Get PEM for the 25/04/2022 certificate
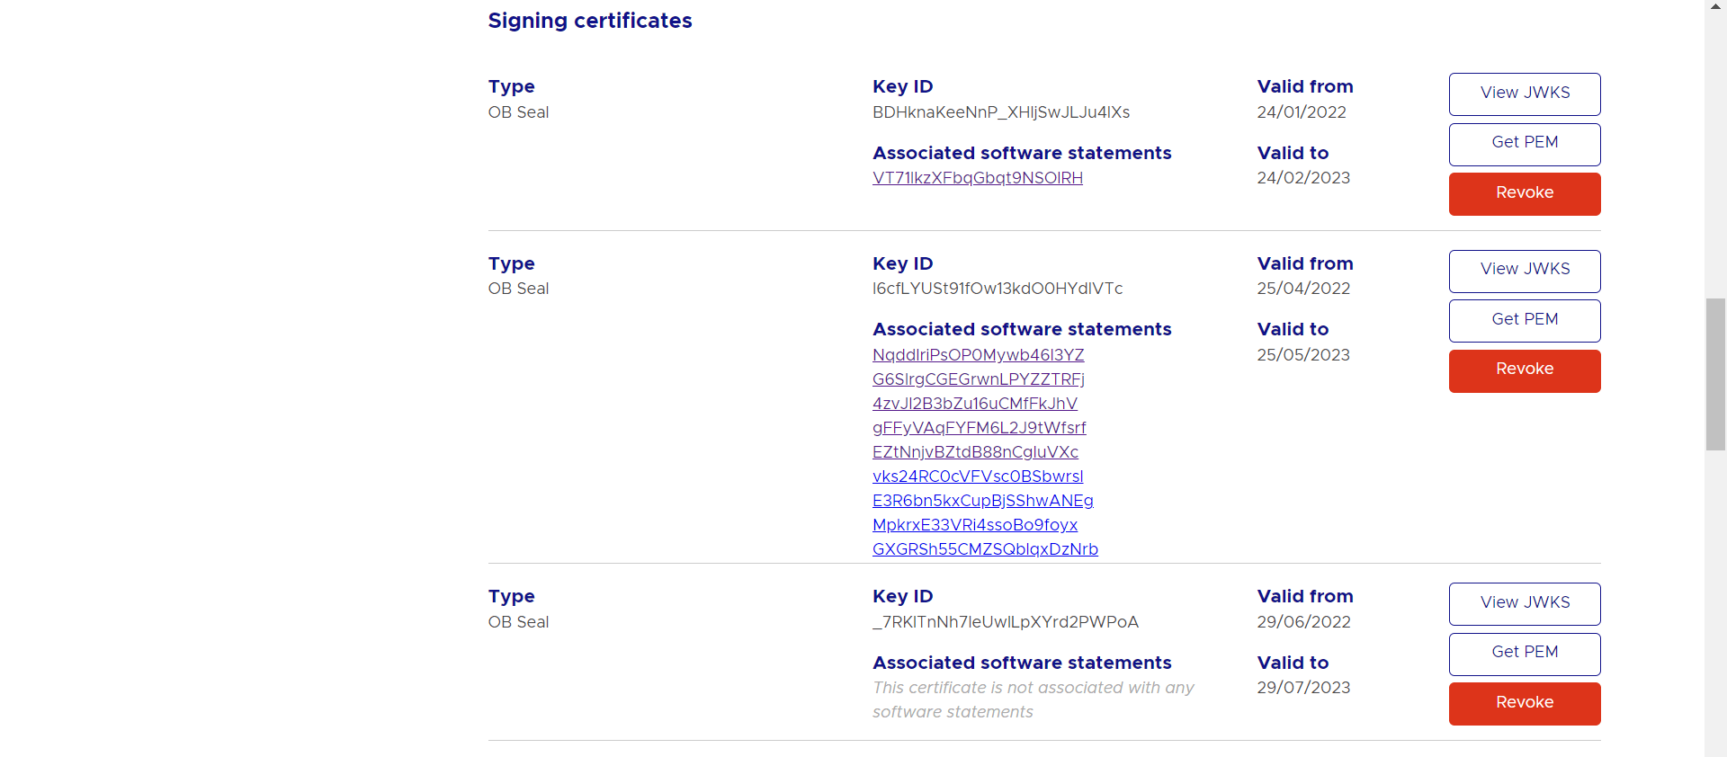This screenshot has height=757, width=1727. [x=1525, y=320]
